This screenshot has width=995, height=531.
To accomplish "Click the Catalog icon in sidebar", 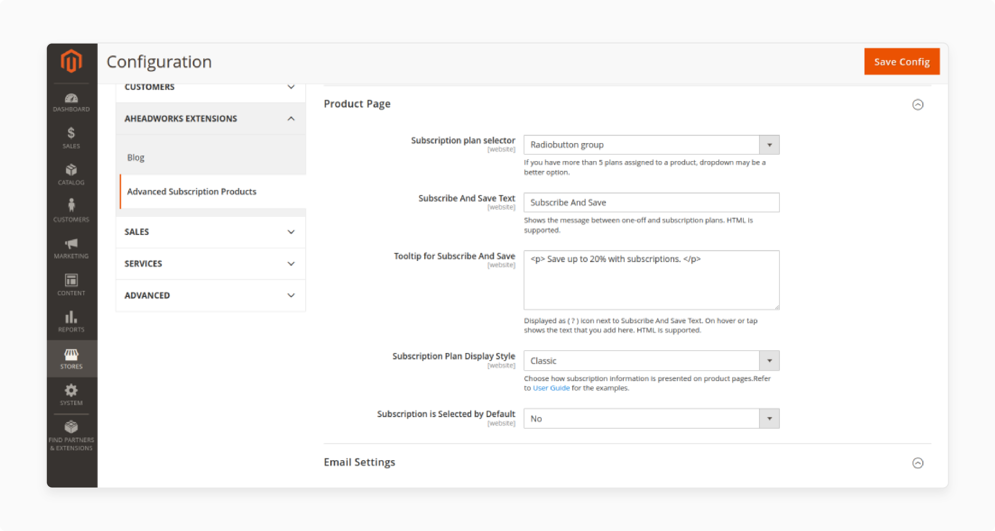I will pos(71,173).
